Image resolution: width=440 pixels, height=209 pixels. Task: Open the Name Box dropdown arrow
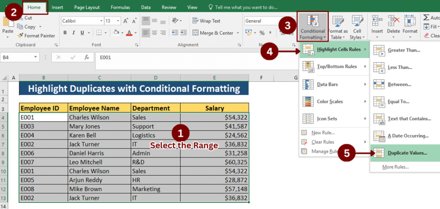pyautogui.click(x=36, y=58)
